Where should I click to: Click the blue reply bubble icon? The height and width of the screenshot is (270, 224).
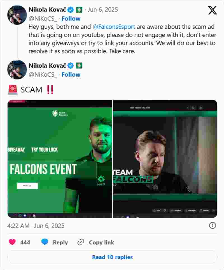tap(45, 242)
